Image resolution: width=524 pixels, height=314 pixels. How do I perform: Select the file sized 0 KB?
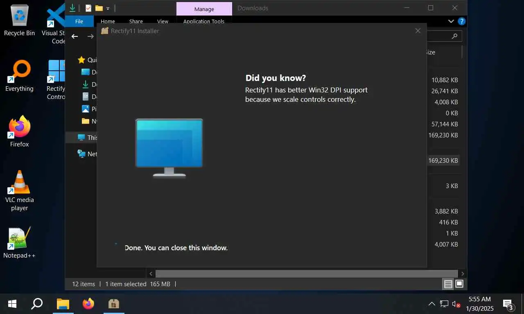pyautogui.click(x=452, y=113)
